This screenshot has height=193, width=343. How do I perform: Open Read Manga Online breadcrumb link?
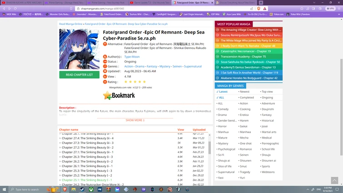[71, 24]
